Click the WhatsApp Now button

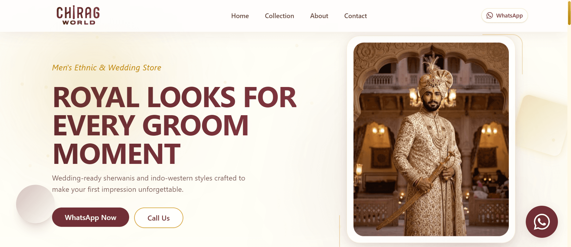pyautogui.click(x=90, y=217)
